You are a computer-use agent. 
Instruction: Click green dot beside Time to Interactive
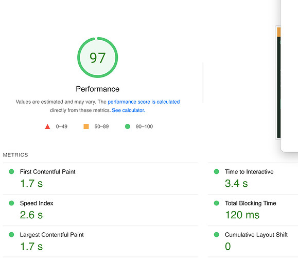217,171
